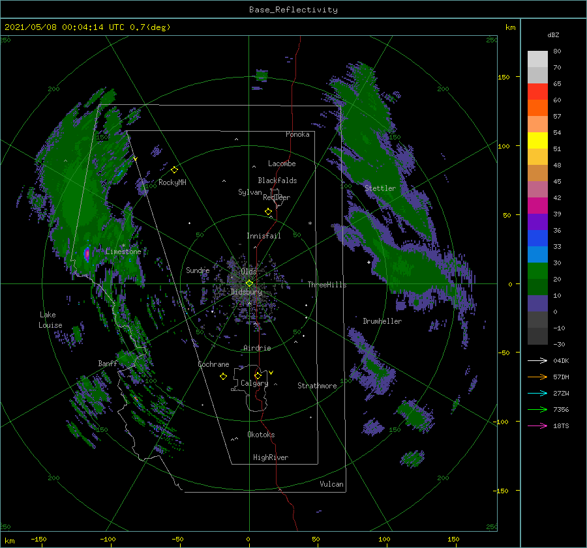Click the green 7356 arrow legend
This screenshot has width=587, height=548.
(x=537, y=410)
